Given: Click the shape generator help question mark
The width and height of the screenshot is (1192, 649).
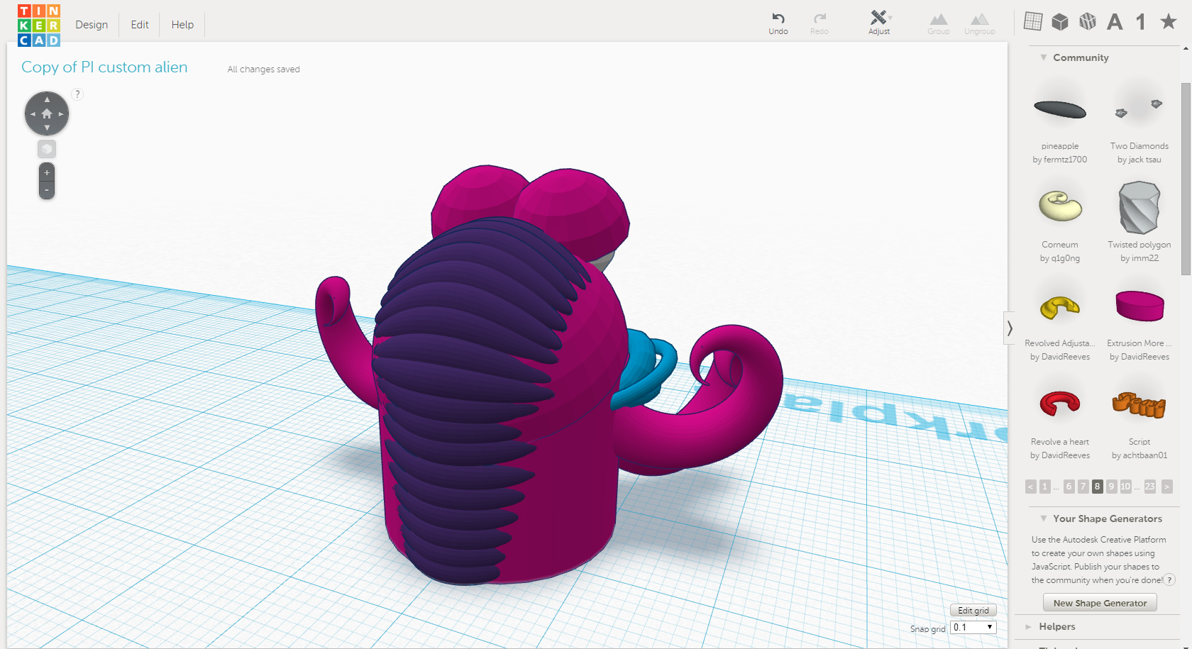Looking at the screenshot, I should point(1170,580).
